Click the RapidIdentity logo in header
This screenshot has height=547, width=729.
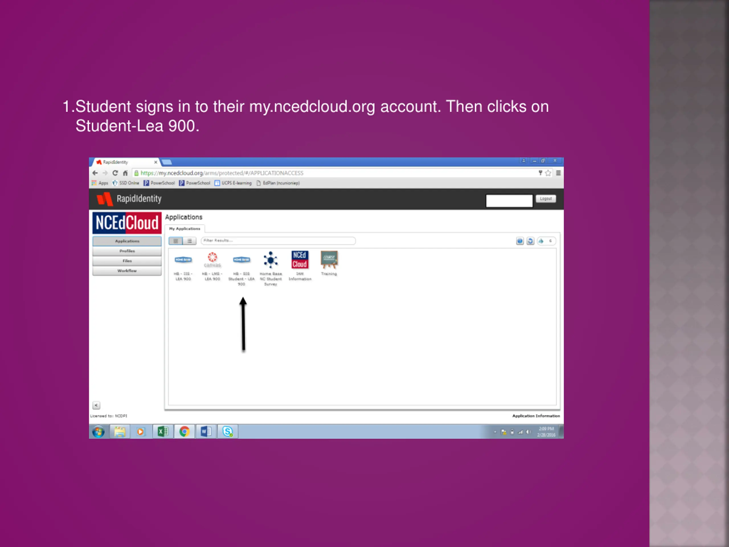(x=129, y=199)
